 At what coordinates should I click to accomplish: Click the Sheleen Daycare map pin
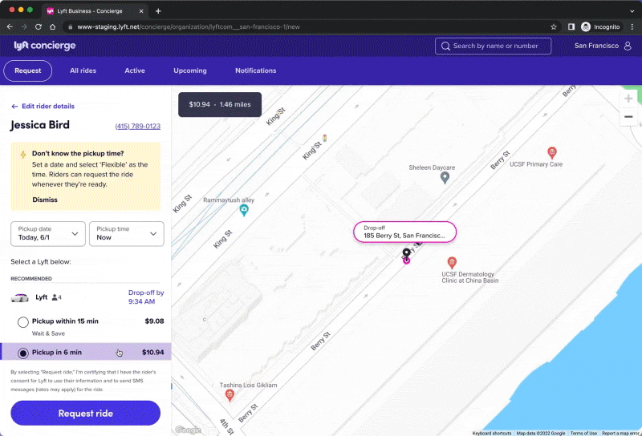[x=445, y=177]
